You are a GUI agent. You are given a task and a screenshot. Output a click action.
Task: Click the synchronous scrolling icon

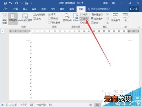(x=107, y=18)
